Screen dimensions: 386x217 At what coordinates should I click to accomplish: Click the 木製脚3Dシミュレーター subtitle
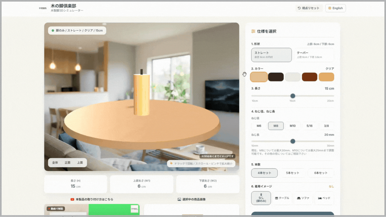click(x=67, y=11)
